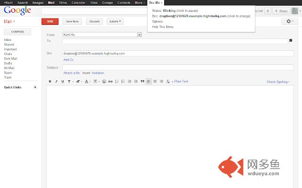Screen dimensions: 302x188
Task: Change the Bcc address in Bcc Me menu
Action: [201, 16]
